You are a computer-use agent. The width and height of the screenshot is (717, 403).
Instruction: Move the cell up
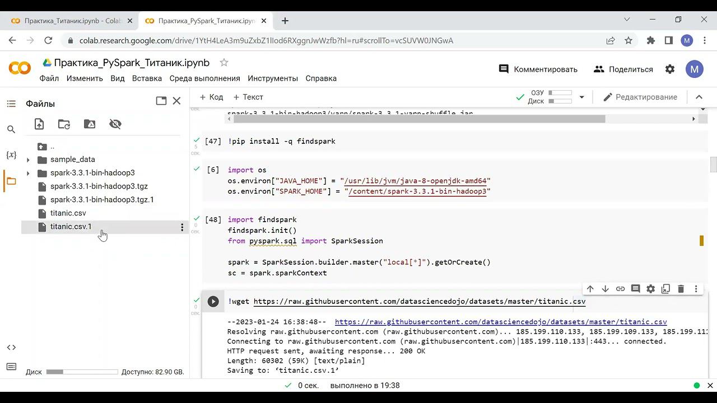point(590,289)
